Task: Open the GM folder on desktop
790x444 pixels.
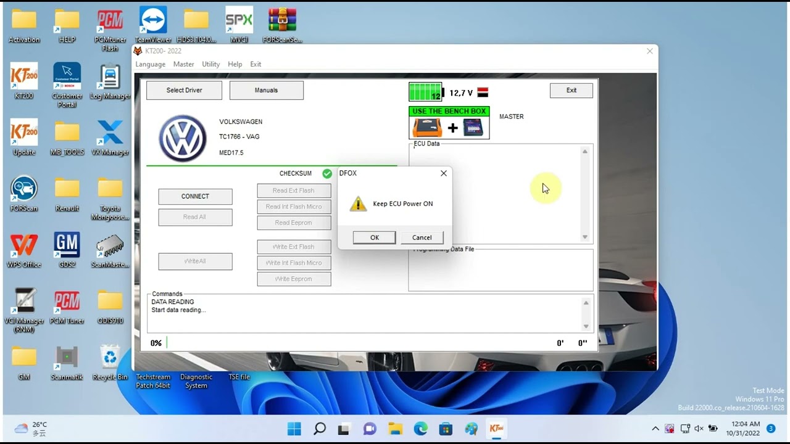Action: click(24, 363)
